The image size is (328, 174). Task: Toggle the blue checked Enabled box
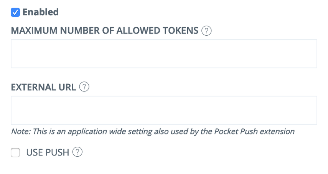click(x=15, y=12)
